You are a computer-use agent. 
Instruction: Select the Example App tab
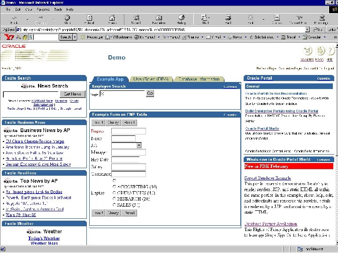click(110, 79)
